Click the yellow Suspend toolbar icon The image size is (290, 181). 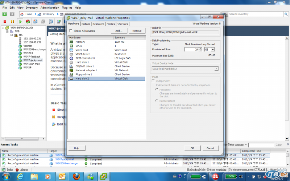pyautogui.click(x=12, y=22)
